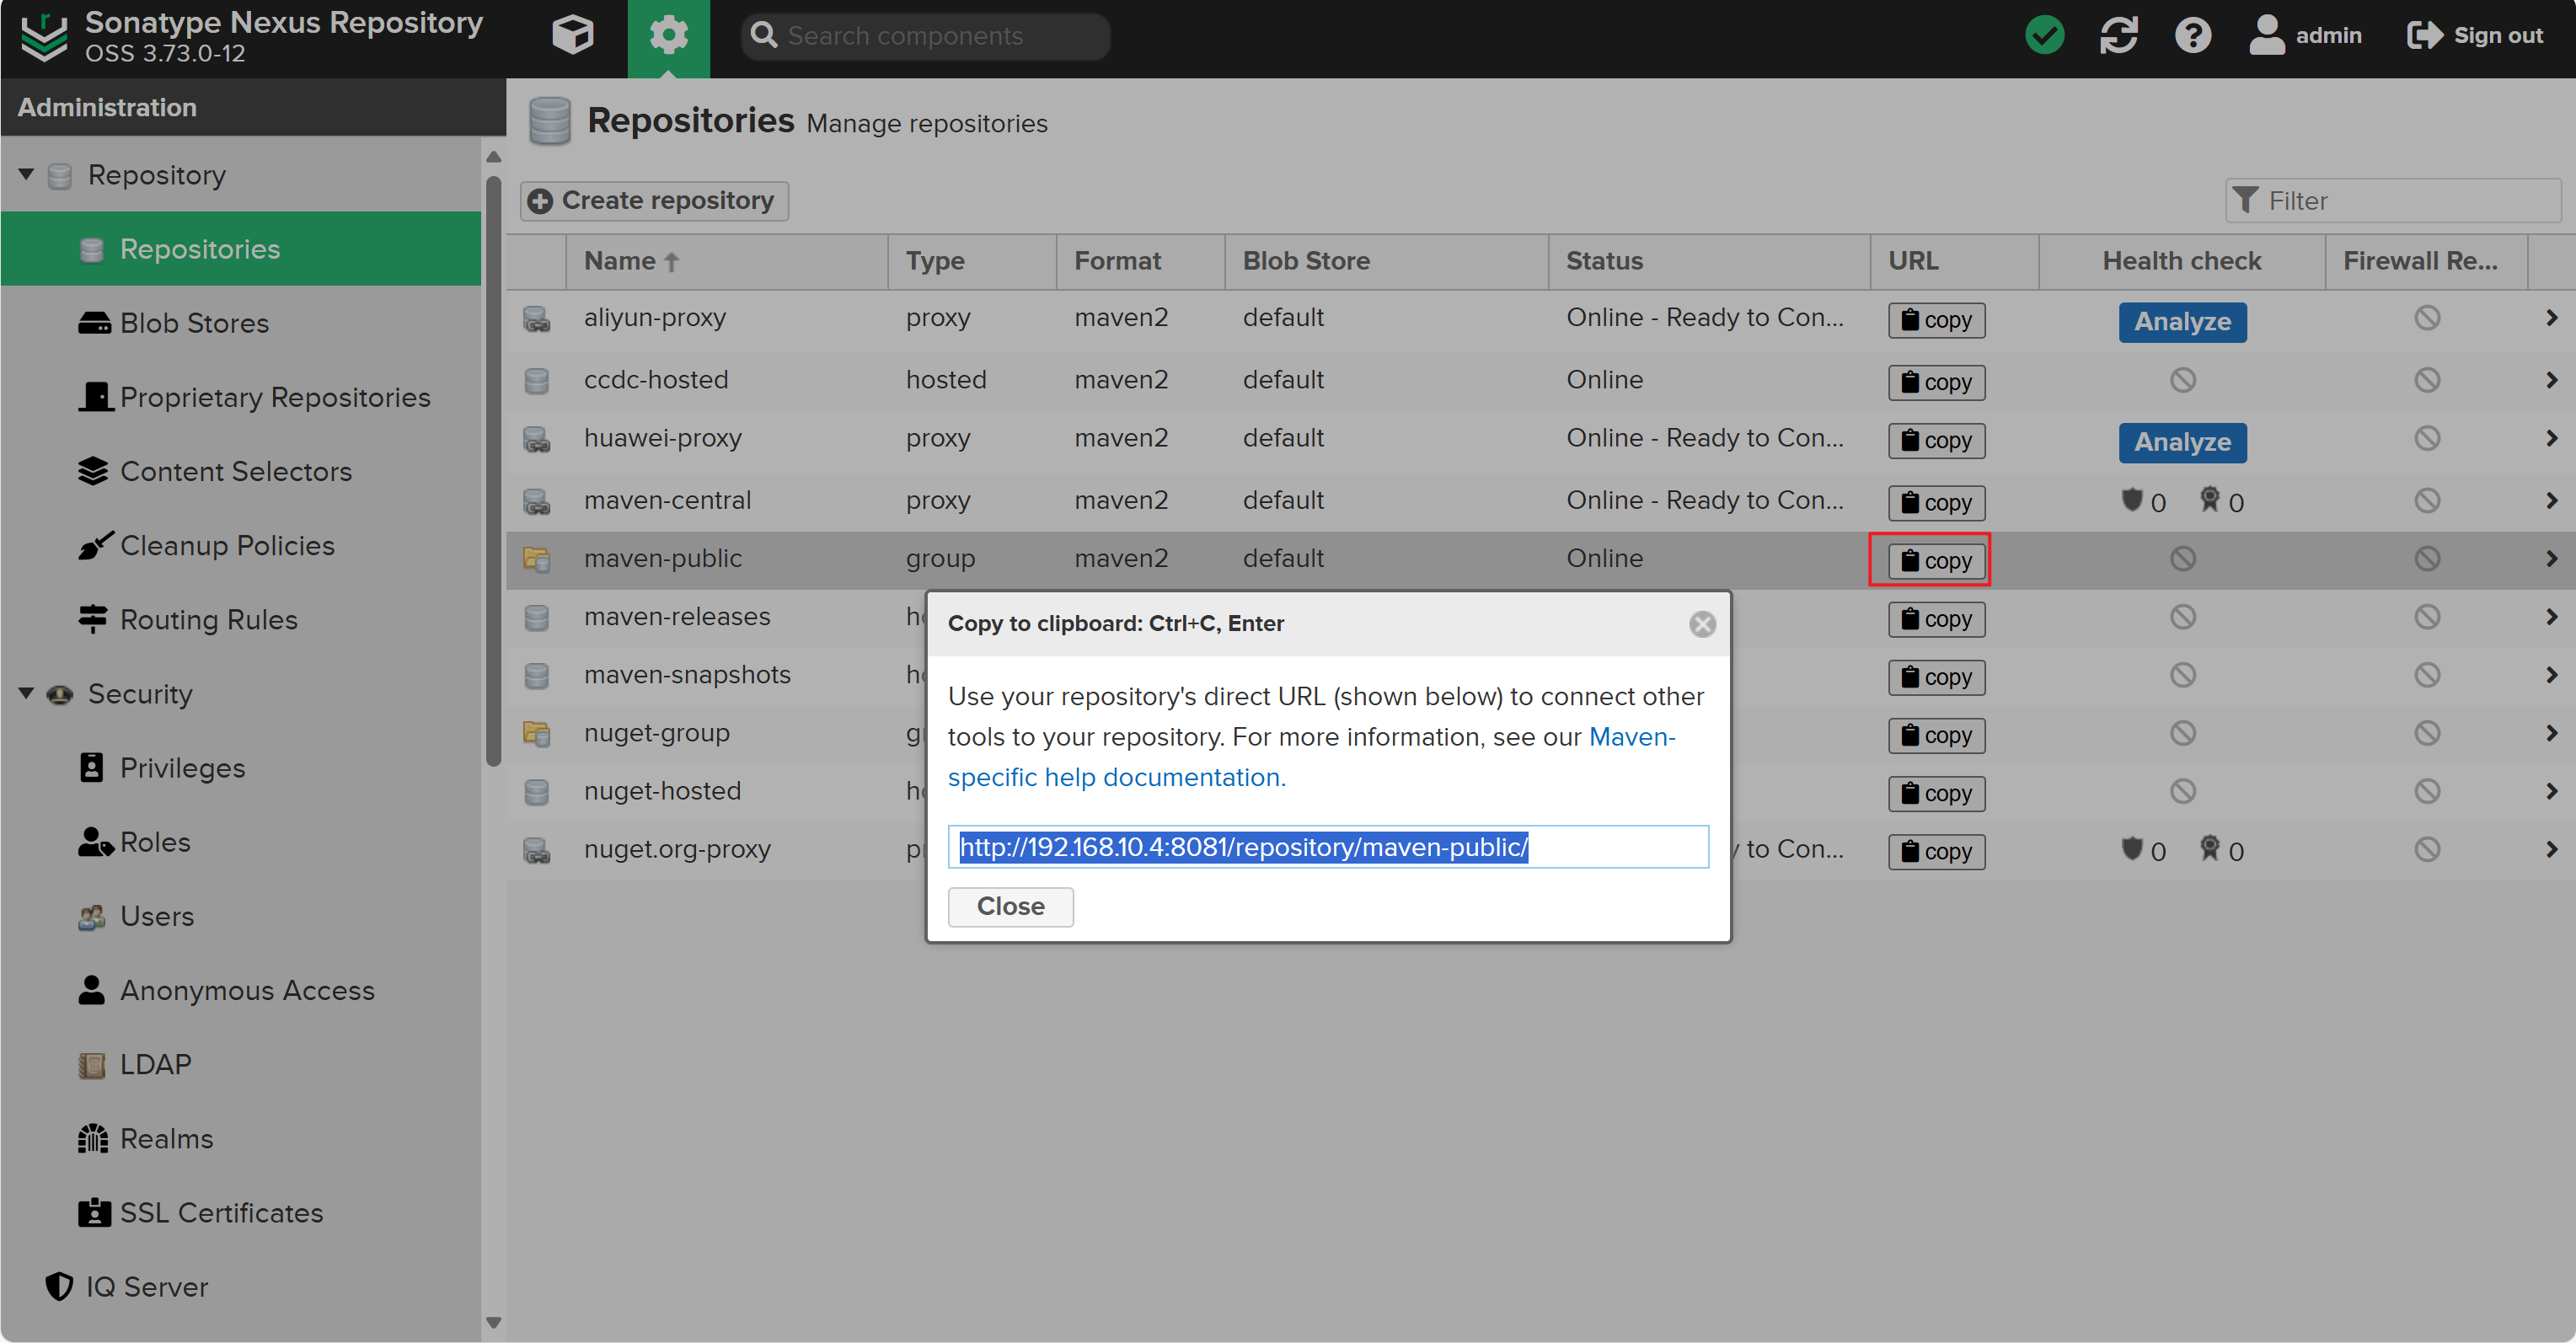Collapse the Repository tree section
2576x1343 pixels.
pos(26,175)
